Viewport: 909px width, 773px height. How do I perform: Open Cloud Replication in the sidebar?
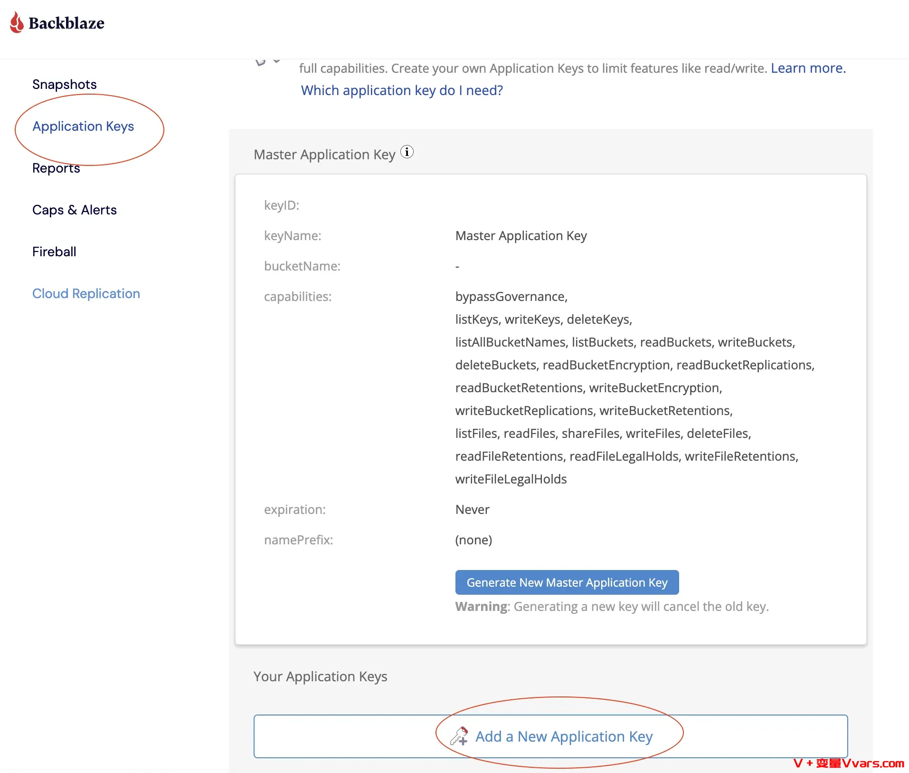pyautogui.click(x=86, y=293)
